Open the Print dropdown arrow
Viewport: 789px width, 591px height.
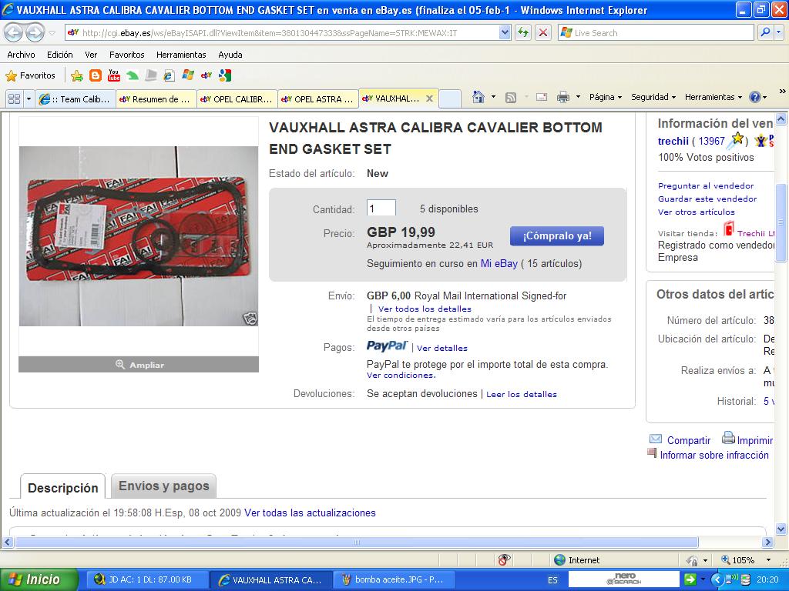tap(578, 97)
